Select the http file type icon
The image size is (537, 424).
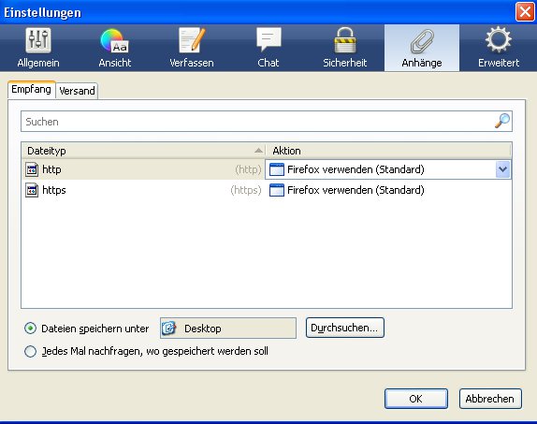tap(32, 169)
